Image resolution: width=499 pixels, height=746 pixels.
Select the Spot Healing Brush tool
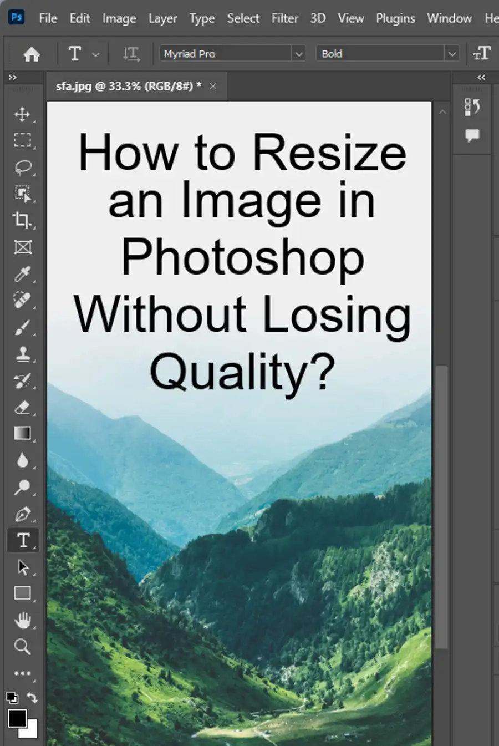(22, 300)
